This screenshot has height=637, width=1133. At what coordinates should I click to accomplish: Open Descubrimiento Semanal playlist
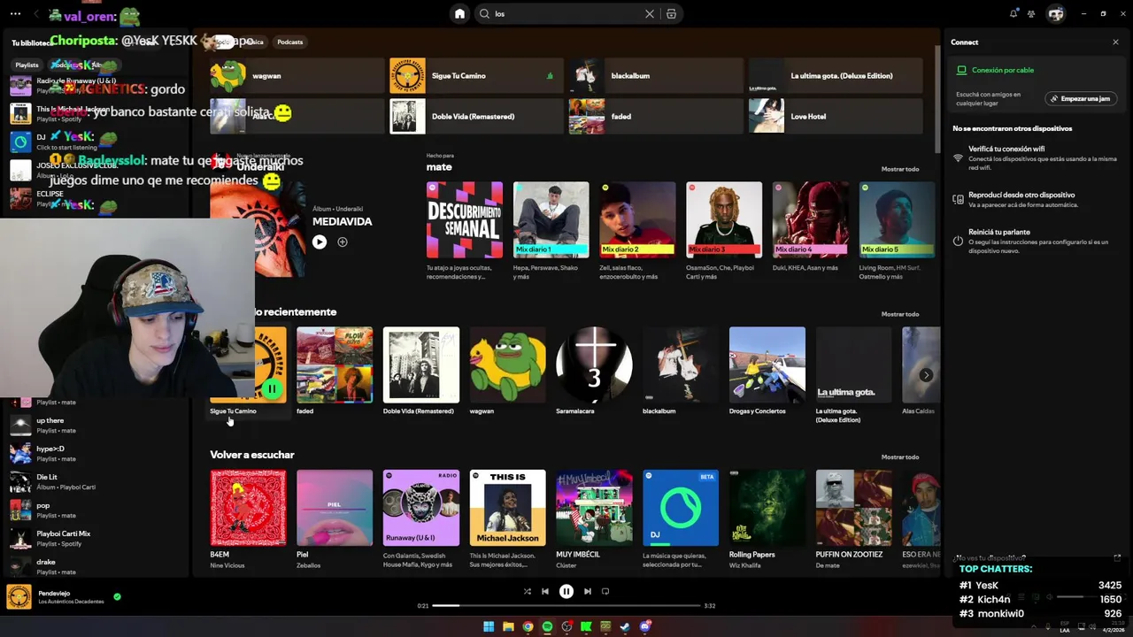tap(465, 231)
